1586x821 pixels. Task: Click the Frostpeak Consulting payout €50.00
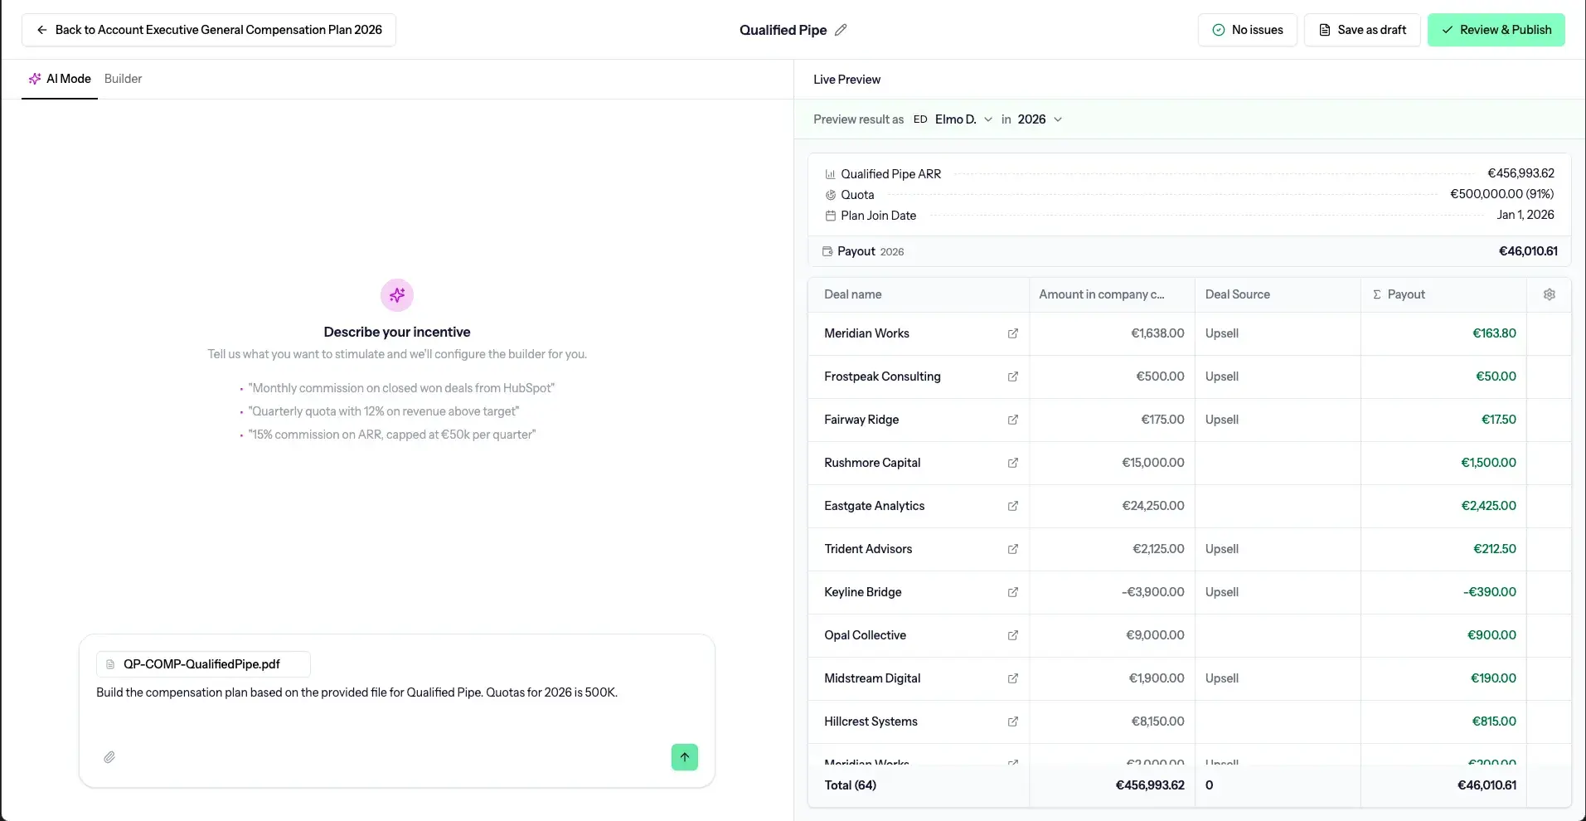1496,376
